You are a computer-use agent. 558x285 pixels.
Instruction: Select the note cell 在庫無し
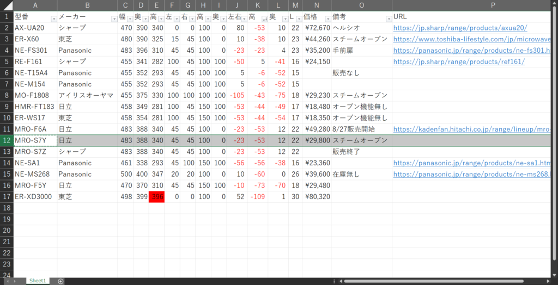(362, 175)
